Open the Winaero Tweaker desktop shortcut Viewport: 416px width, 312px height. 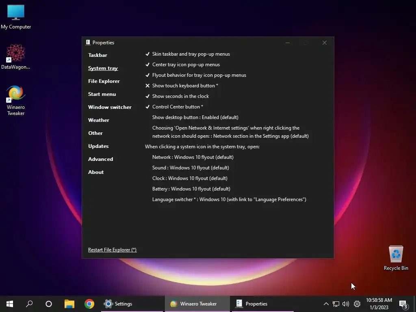pyautogui.click(x=16, y=100)
